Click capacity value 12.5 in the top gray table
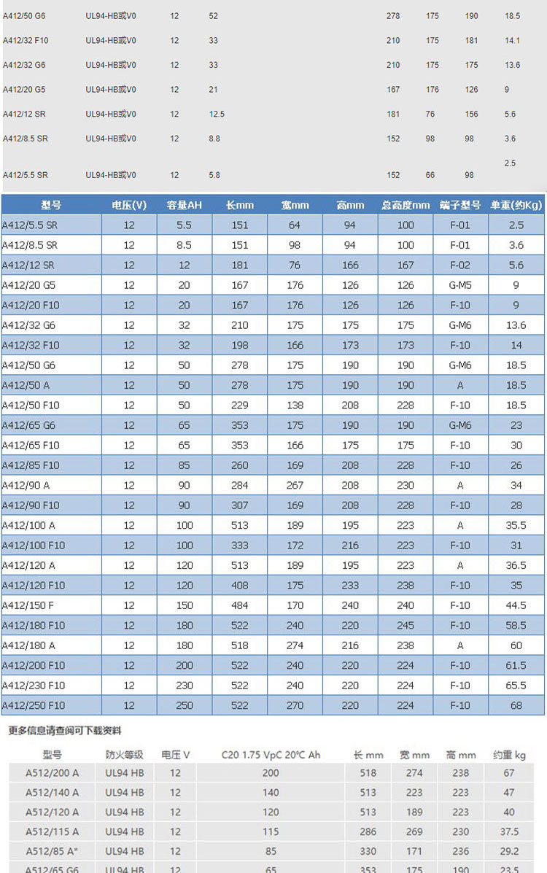 [217, 114]
